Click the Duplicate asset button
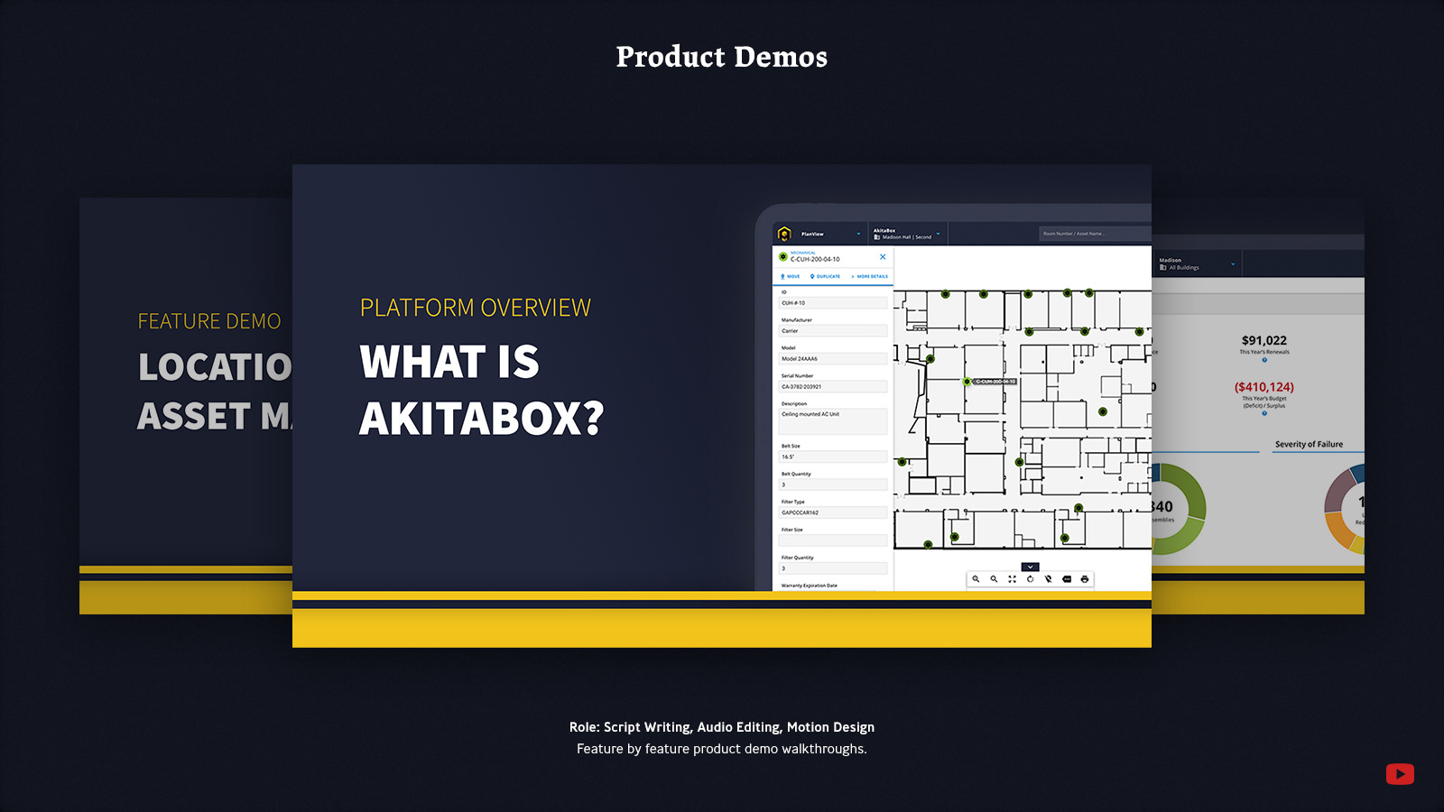Image resolution: width=1444 pixels, height=812 pixels. (x=825, y=276)
